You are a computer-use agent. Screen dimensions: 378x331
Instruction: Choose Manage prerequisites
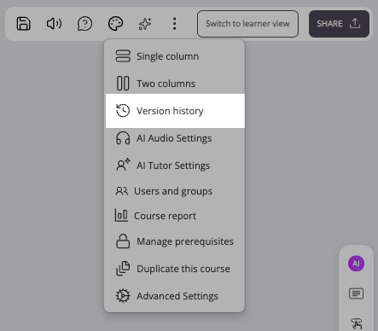tap(175, 241)
